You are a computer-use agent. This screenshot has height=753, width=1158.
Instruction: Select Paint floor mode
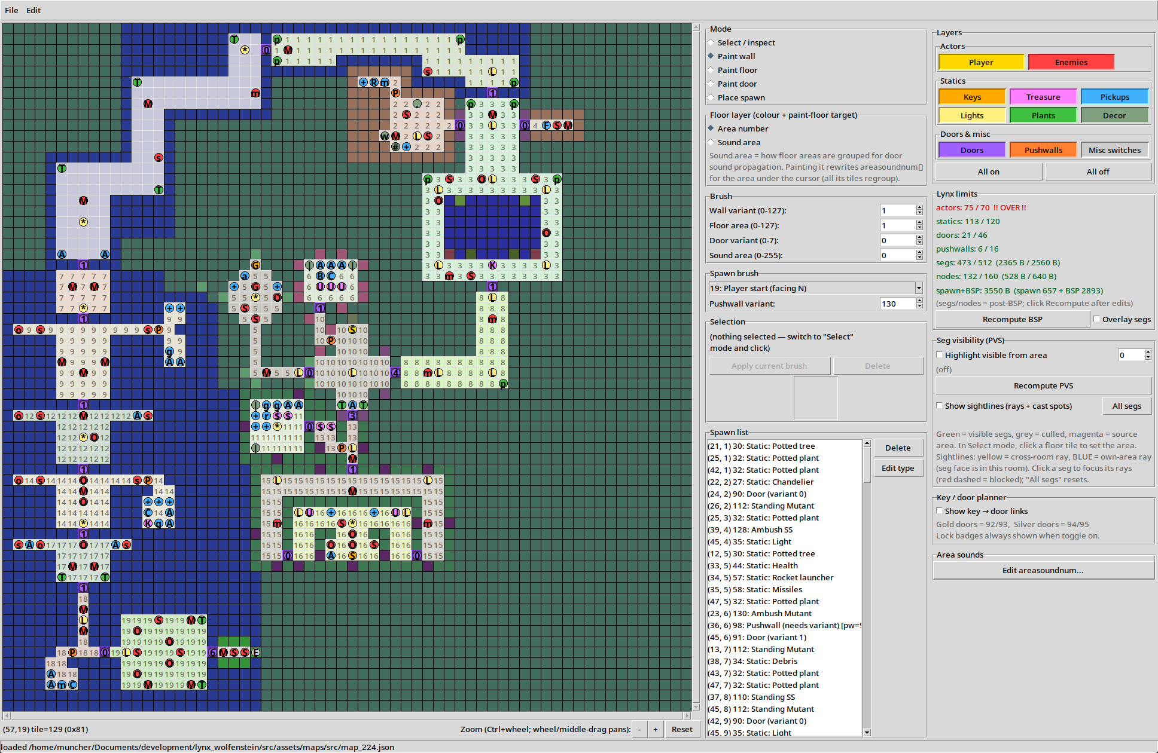point(733,70)
